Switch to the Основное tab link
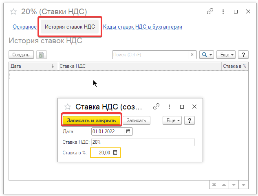The image size is (258, 196). click(x=25, y=27)
